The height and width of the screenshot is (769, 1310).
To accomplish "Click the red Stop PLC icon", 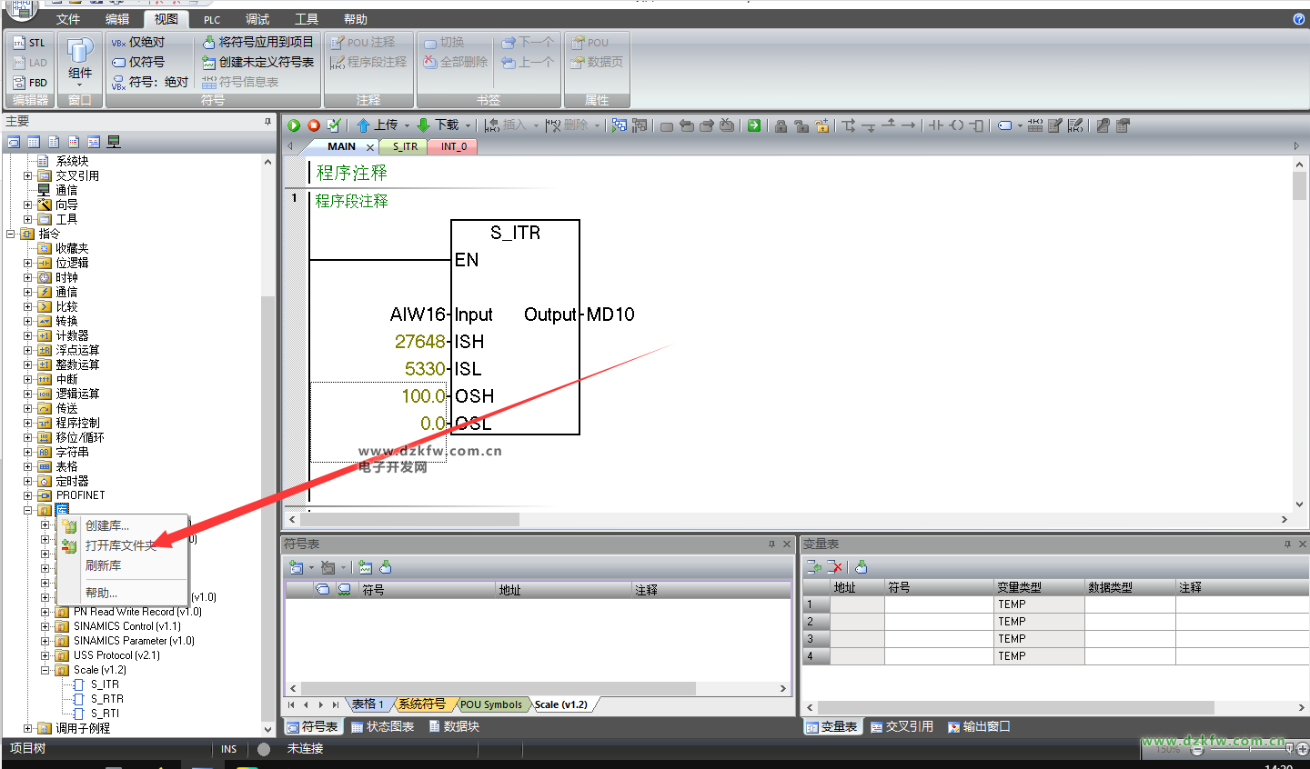I will tap(314, 125).
